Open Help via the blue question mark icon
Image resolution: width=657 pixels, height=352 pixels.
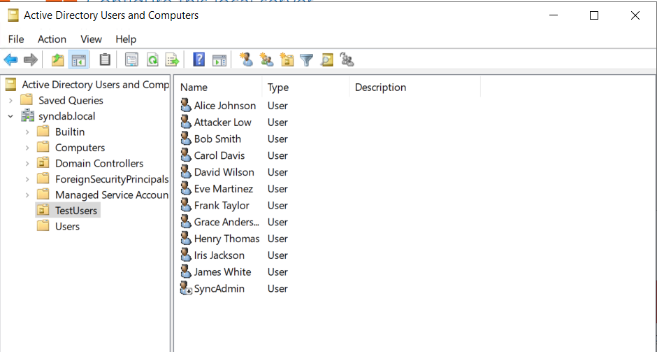[198, 60]
